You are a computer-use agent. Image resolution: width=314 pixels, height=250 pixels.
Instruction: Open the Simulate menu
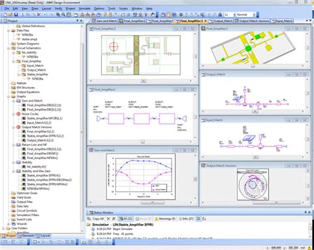[85, 9]
